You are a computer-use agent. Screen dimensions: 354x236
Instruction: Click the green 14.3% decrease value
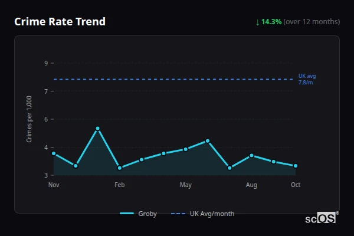(271, 22)
